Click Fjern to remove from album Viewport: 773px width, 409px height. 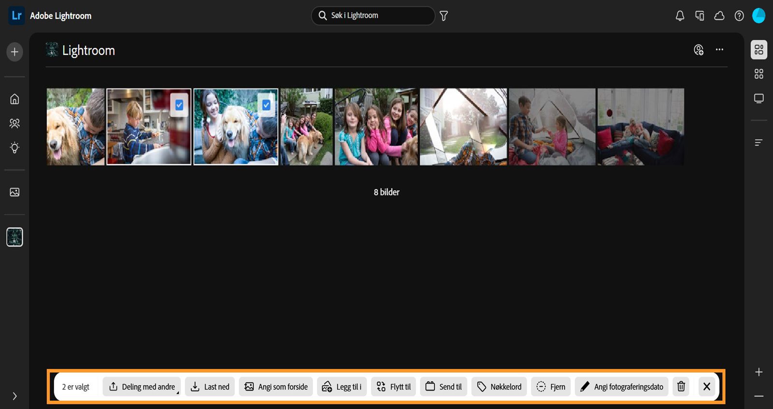551,387
